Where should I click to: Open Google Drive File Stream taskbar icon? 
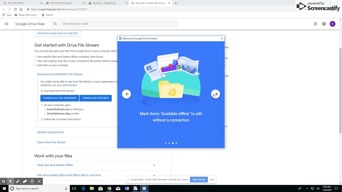(x=144, y=189)
